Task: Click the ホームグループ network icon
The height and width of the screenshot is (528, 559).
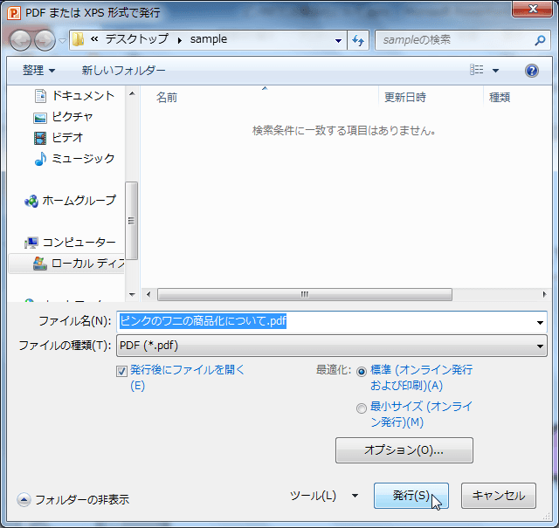Action: (x=31, y=201)
